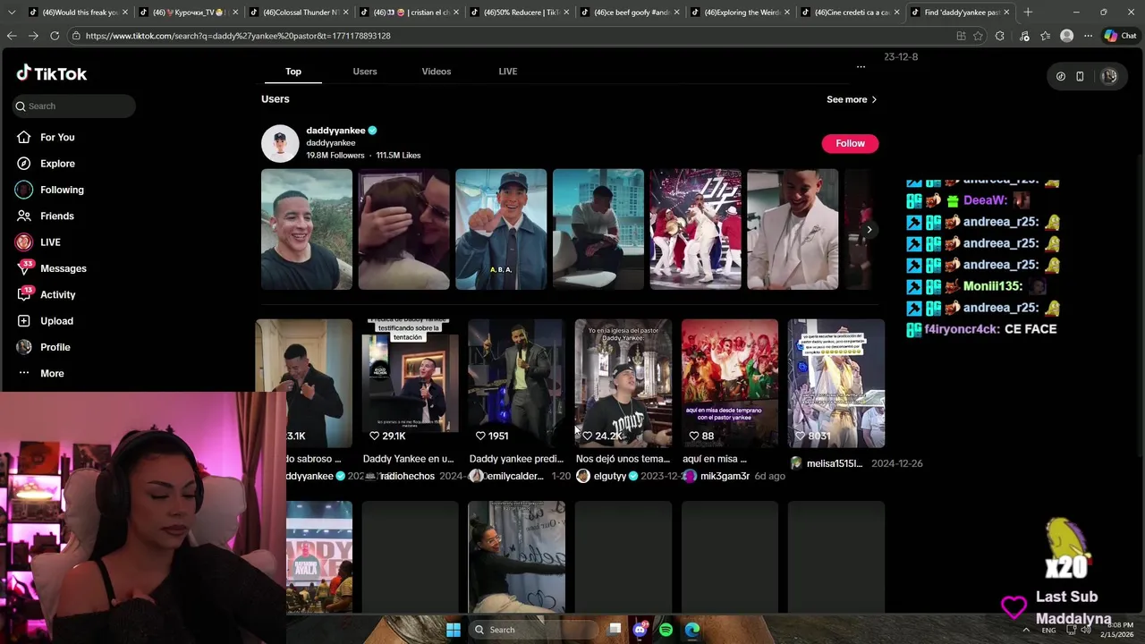Open the Edge profile icon
The height and width of the screenshot is (644, 1145).
1066,36
